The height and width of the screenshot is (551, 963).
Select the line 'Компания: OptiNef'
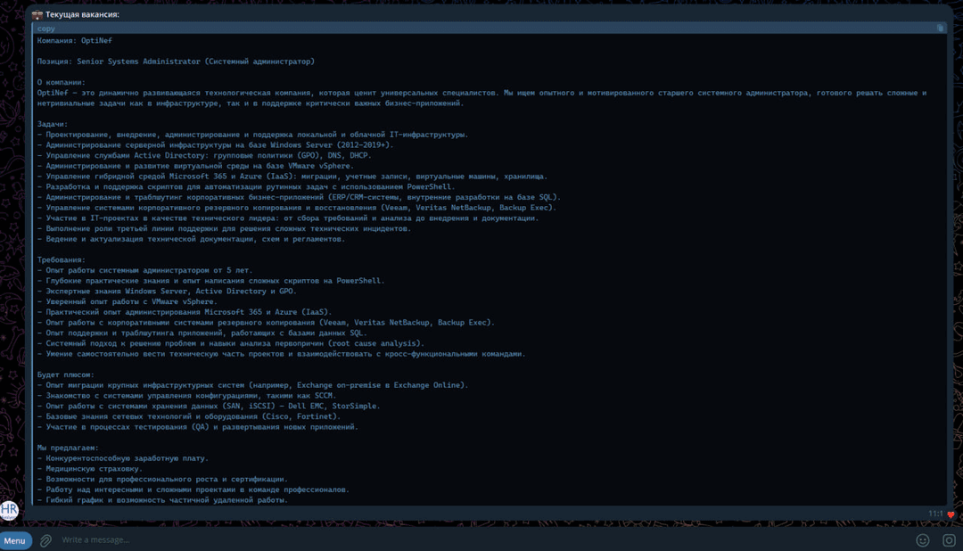pyautogui.click(x=74, y=40)
